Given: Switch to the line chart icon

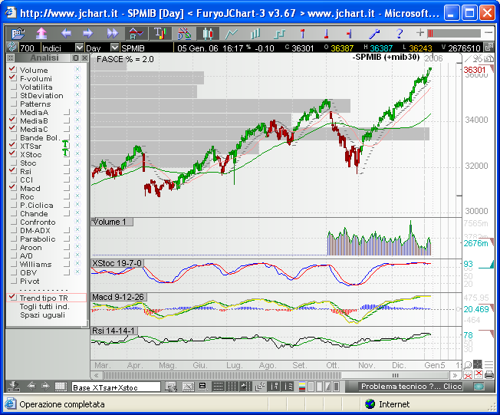Looking at the screenshot, I should click(x=231, y=33).
